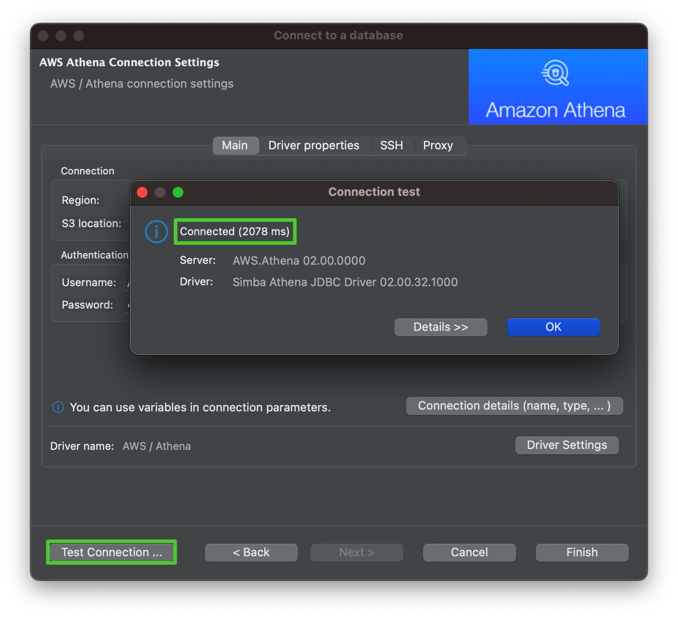Click the Amazon Athena logo banner
The image size is (678, 618).
coord(558,87)
